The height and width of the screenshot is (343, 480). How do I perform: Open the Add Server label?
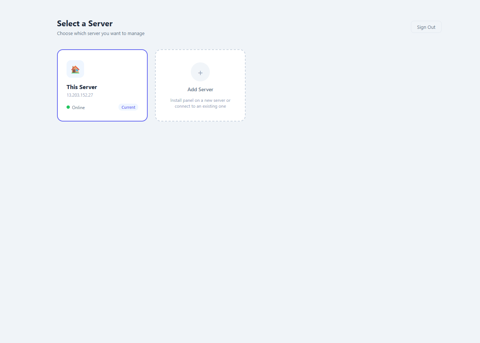click(x=200, y=89)
